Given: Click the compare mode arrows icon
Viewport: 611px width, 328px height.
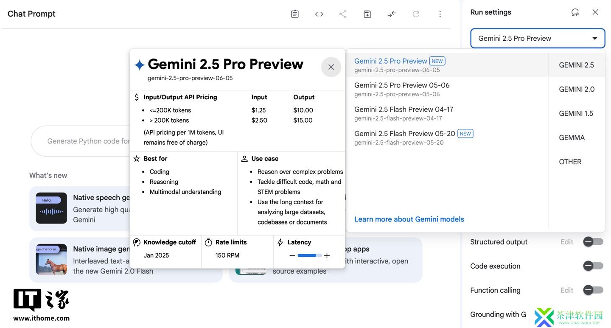Looking at the screenshot, I should tap(392, 14).
